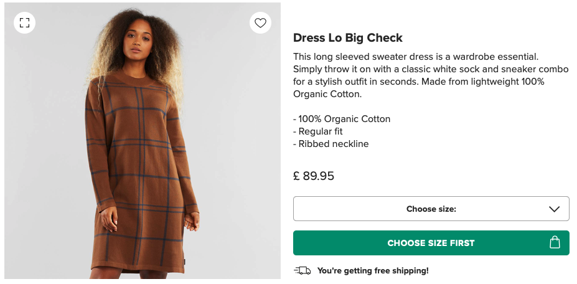The width and height of the screenshot is (577, 284).
Task: Click the pound currency symbol before price
Action: coord(297,176)
